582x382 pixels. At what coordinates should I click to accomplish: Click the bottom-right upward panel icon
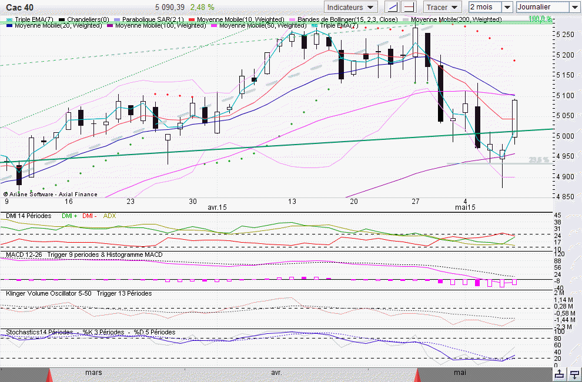559,374
